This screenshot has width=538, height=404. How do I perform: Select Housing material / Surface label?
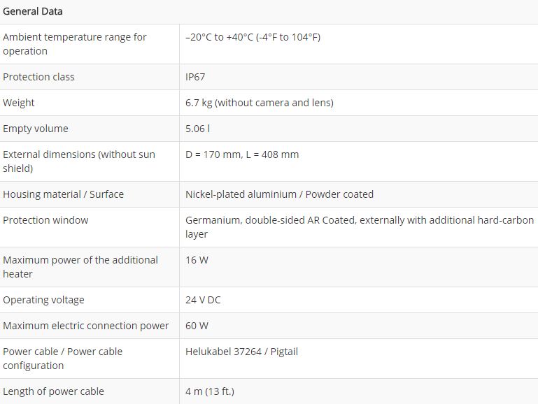[63, 194]
